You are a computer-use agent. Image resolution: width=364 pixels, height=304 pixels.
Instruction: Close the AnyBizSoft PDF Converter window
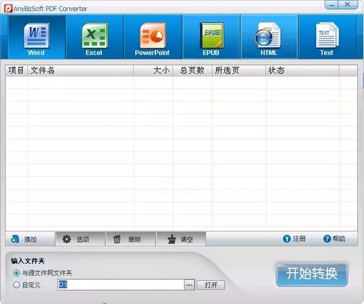click(348, 5)
